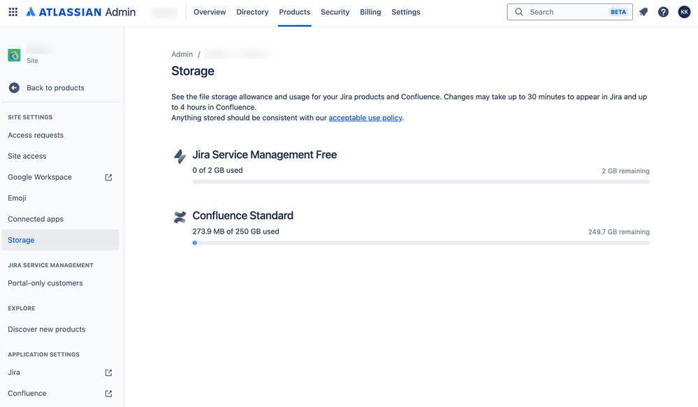Open Confluence application settings
This screenshot has width=698, height=407.
point(60,393)
